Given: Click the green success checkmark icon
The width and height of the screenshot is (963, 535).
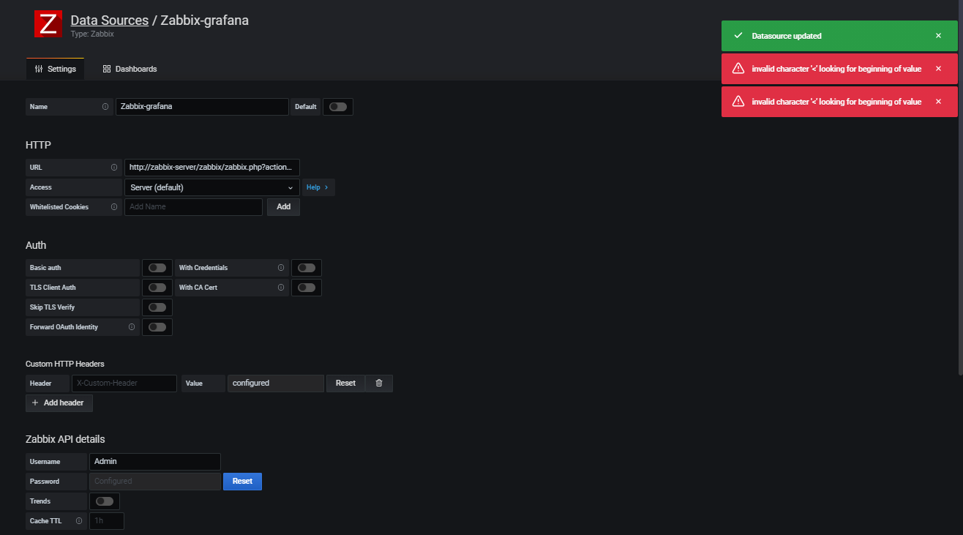Looking at the screenshot, I should click(738, 36).
